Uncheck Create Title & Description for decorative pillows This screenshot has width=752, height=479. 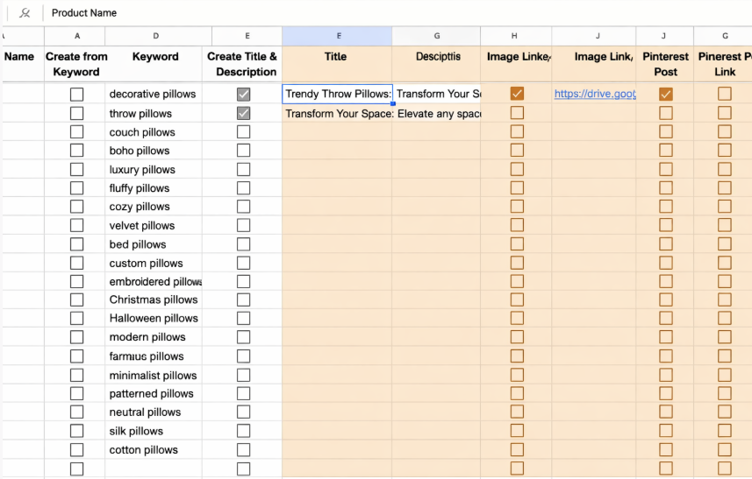[x=243, y=94]
